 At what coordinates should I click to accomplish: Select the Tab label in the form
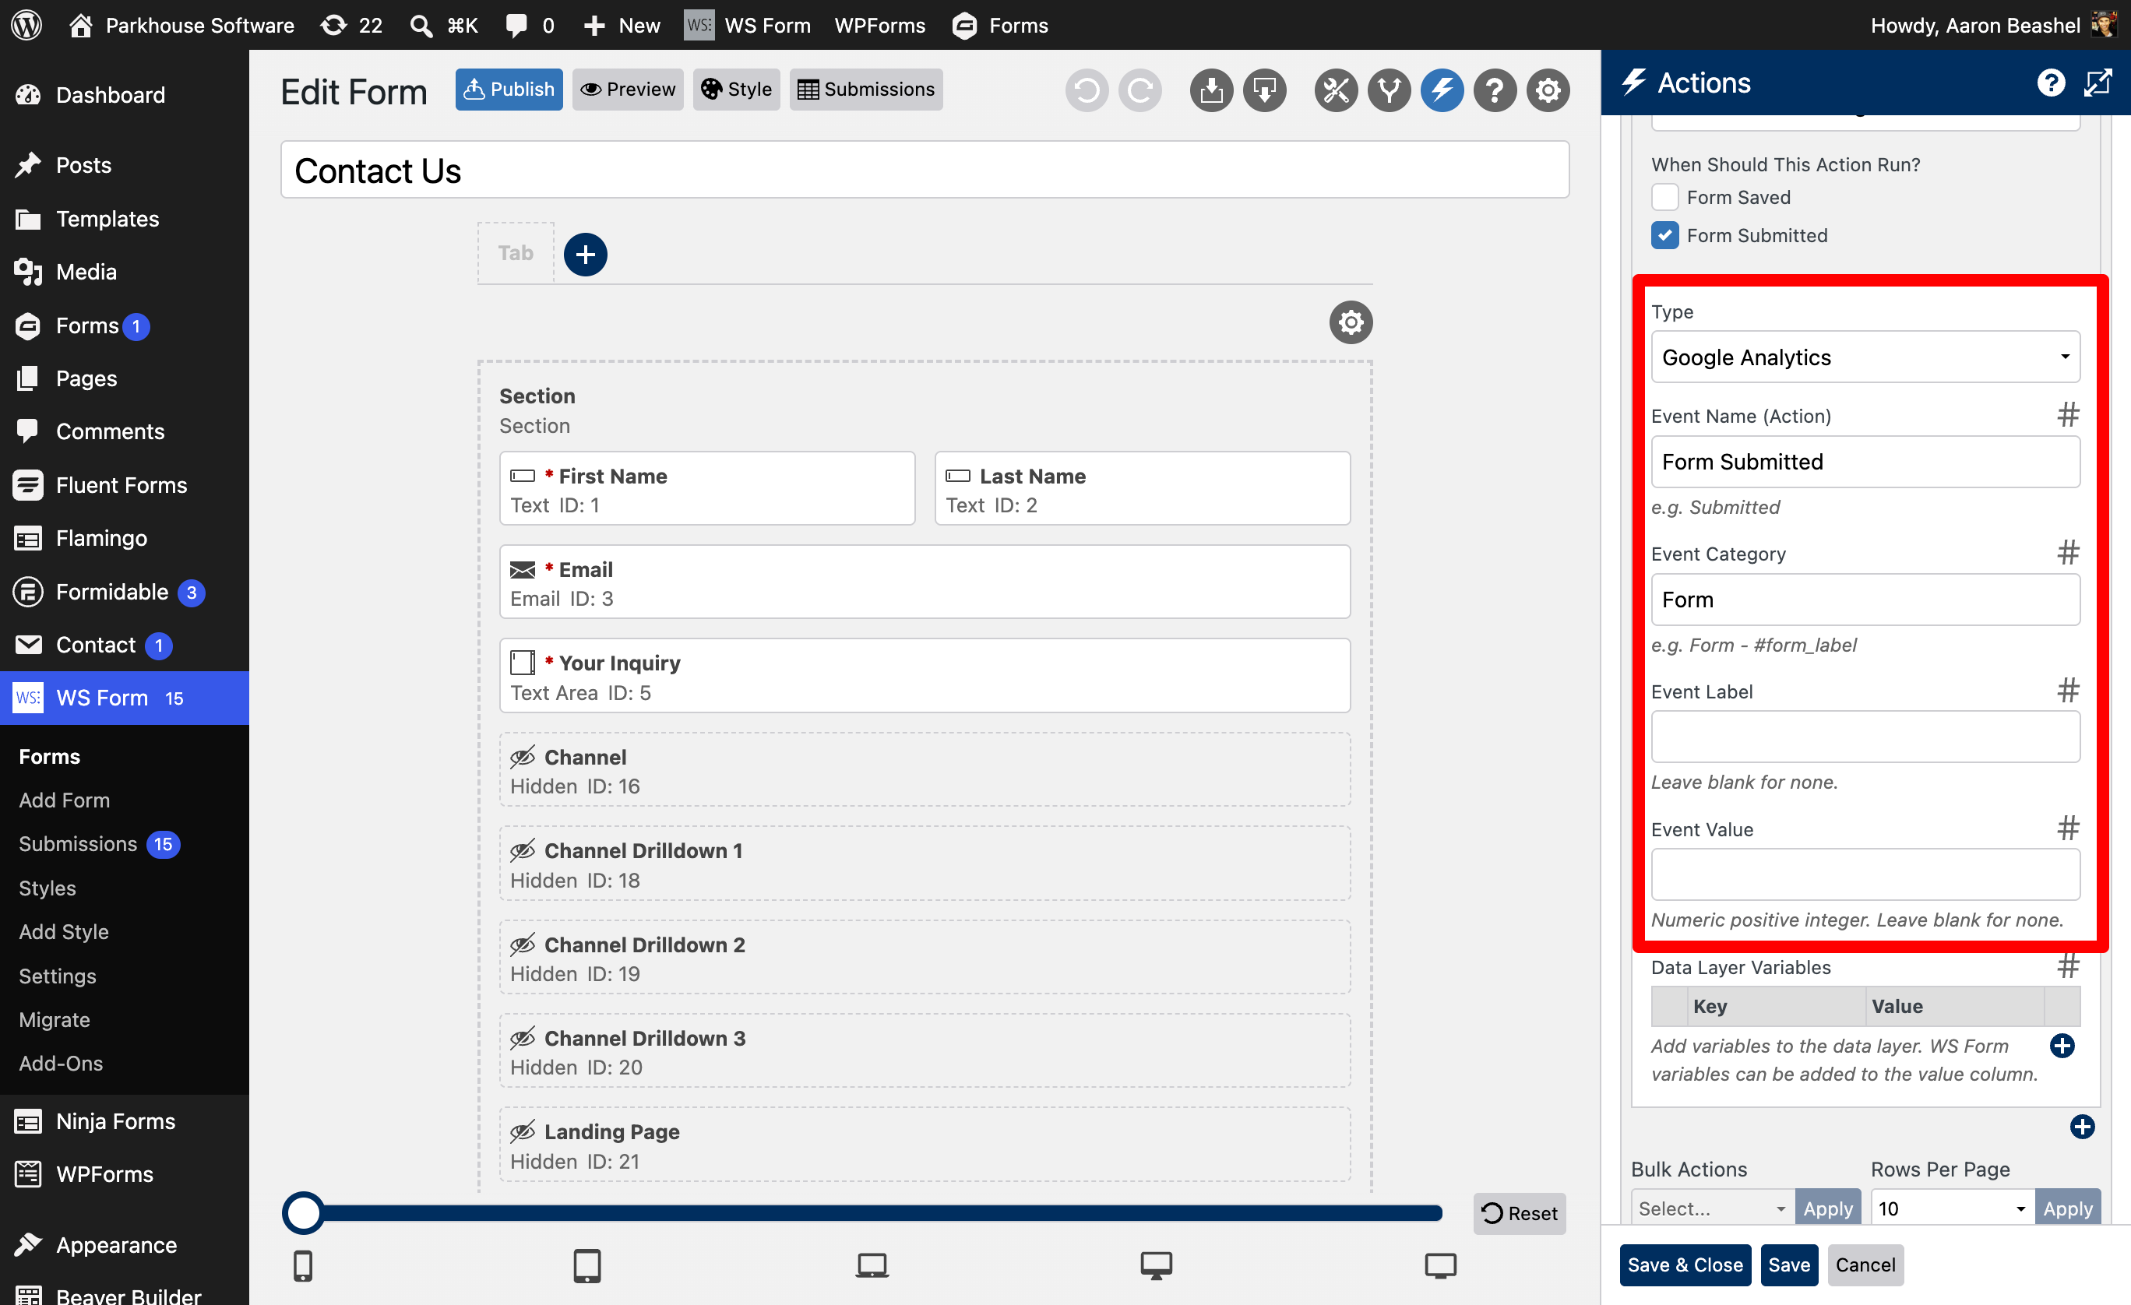point(516,252)
